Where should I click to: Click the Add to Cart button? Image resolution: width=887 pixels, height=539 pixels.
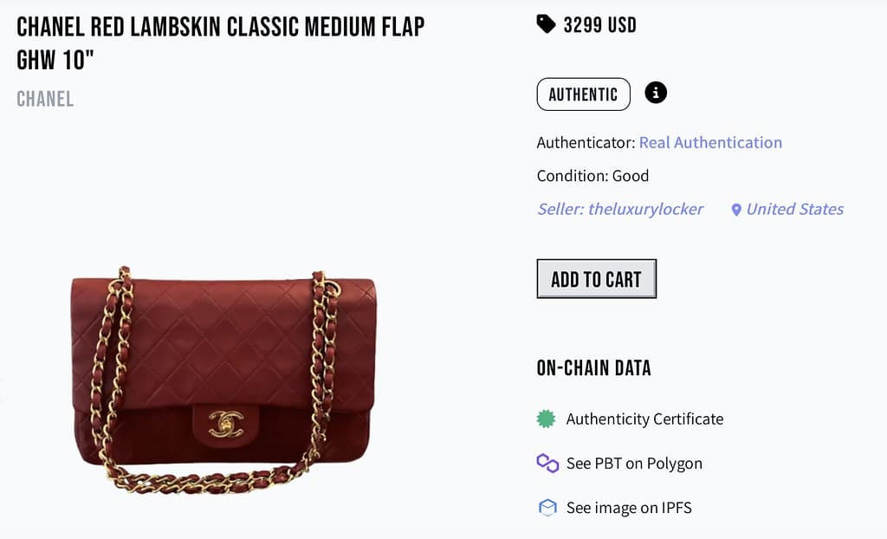point(596,278)
